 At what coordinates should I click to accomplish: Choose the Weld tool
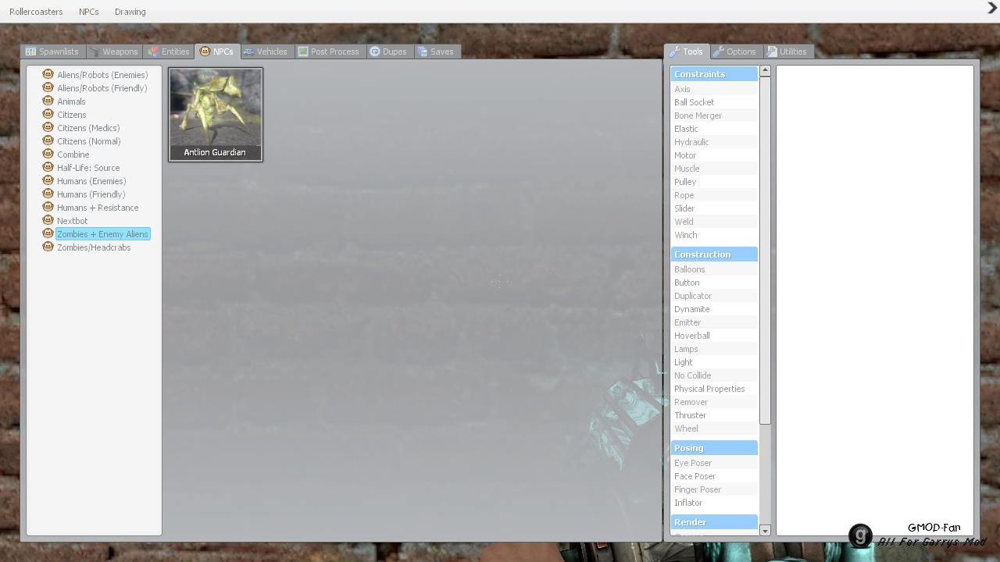click(714, 222)
